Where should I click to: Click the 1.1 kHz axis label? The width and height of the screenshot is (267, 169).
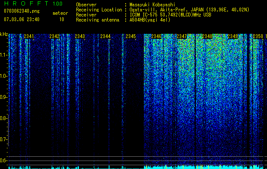[x=3, y=55]
